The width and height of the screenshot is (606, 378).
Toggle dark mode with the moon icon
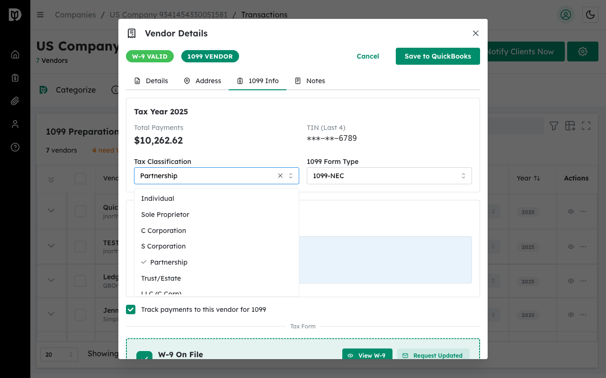(590, 15)
